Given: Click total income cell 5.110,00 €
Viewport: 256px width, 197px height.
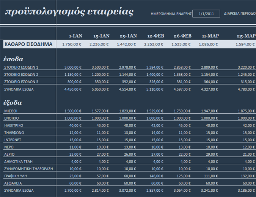Looking at the screenshot, I should point(155,89).
